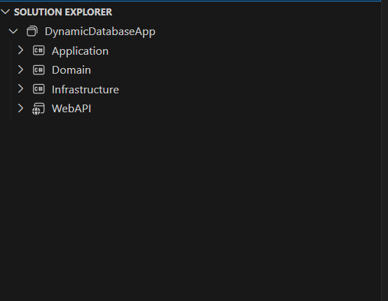The height and width of the screenshot is (301, 388).
Task: Select the Domain project label
Action: click(71, 70)
